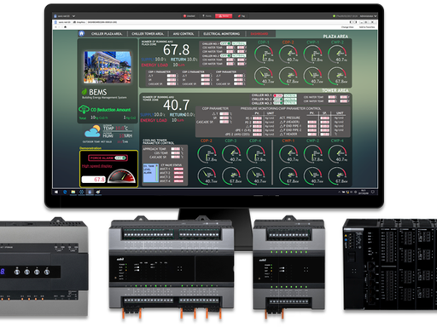Click the Tag item in top bar
437x327 pixels.
(242, 16)
